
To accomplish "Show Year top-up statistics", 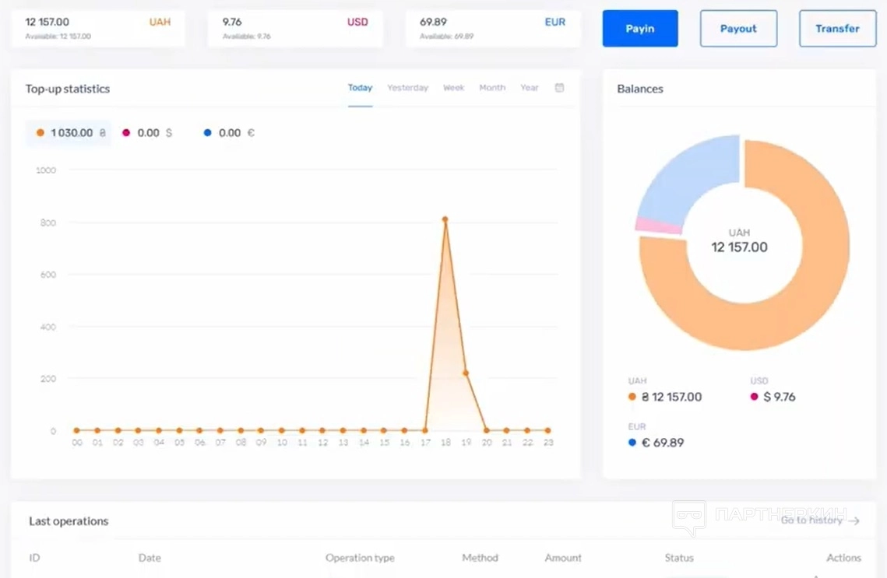I will pos(530,88).
